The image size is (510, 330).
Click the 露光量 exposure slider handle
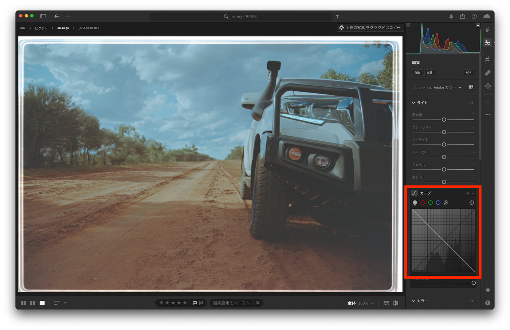point(444,119)
